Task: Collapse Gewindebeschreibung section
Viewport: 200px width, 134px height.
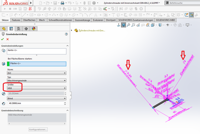Action: (67, 110)
